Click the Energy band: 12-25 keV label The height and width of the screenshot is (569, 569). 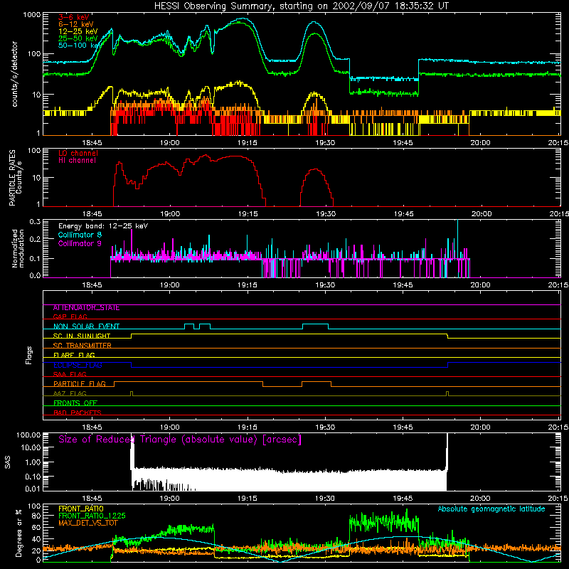103,226
